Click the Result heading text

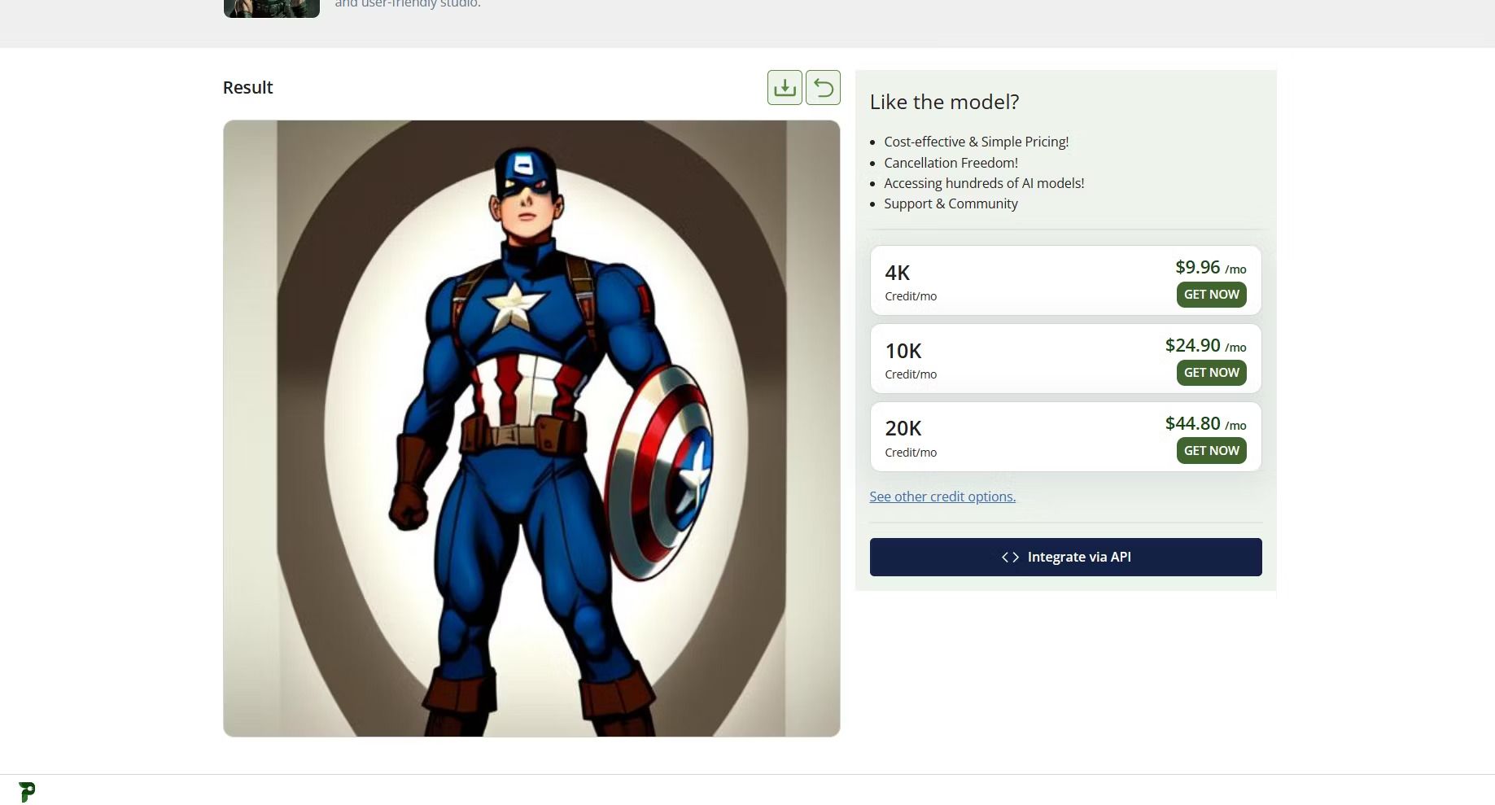point(247,87)
